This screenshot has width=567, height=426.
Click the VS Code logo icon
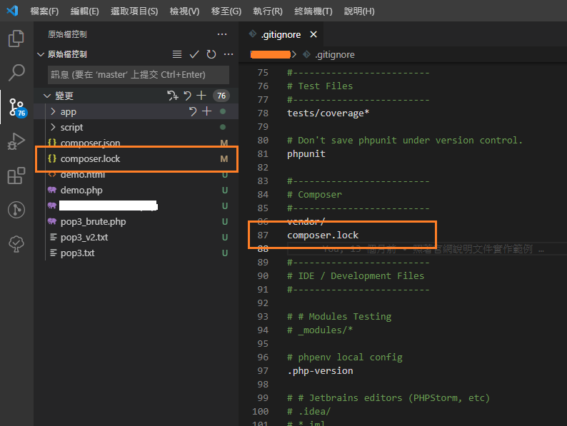coord(12,11)
